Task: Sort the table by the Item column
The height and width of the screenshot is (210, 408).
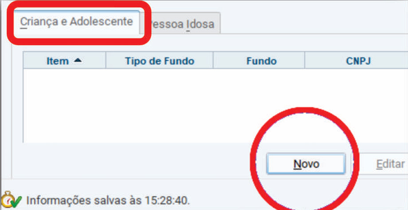Action: [64, 61]
